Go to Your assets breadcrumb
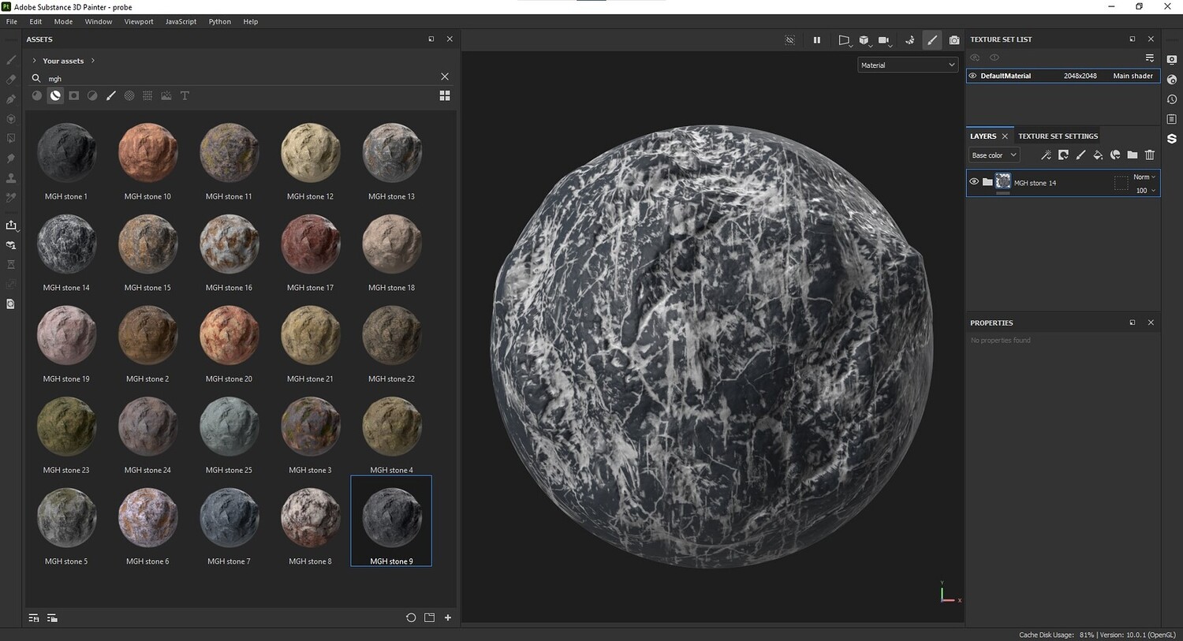 tap(63, 61)
